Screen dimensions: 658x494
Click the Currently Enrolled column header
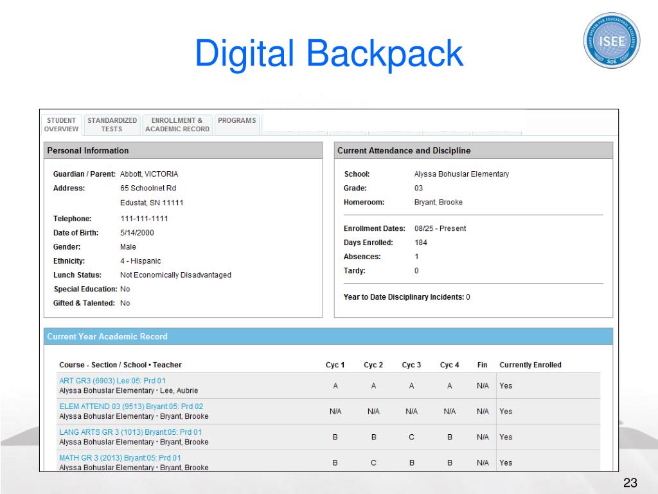click(x=530, y=365)
